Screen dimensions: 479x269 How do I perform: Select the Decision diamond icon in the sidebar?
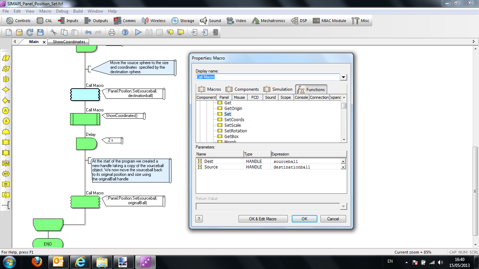coord(6,90)
